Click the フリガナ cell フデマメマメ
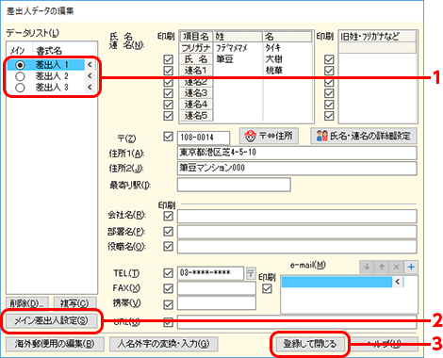Viewport: 443px width, 358px height. (x=238, y=48)
